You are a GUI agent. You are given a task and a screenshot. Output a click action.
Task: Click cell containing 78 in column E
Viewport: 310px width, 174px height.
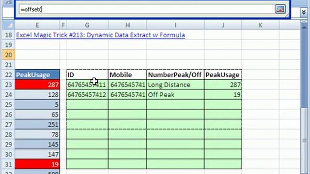(x=37, y=134)
